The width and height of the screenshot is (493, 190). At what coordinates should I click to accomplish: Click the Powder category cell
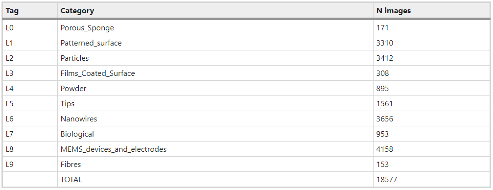[215, 89]
